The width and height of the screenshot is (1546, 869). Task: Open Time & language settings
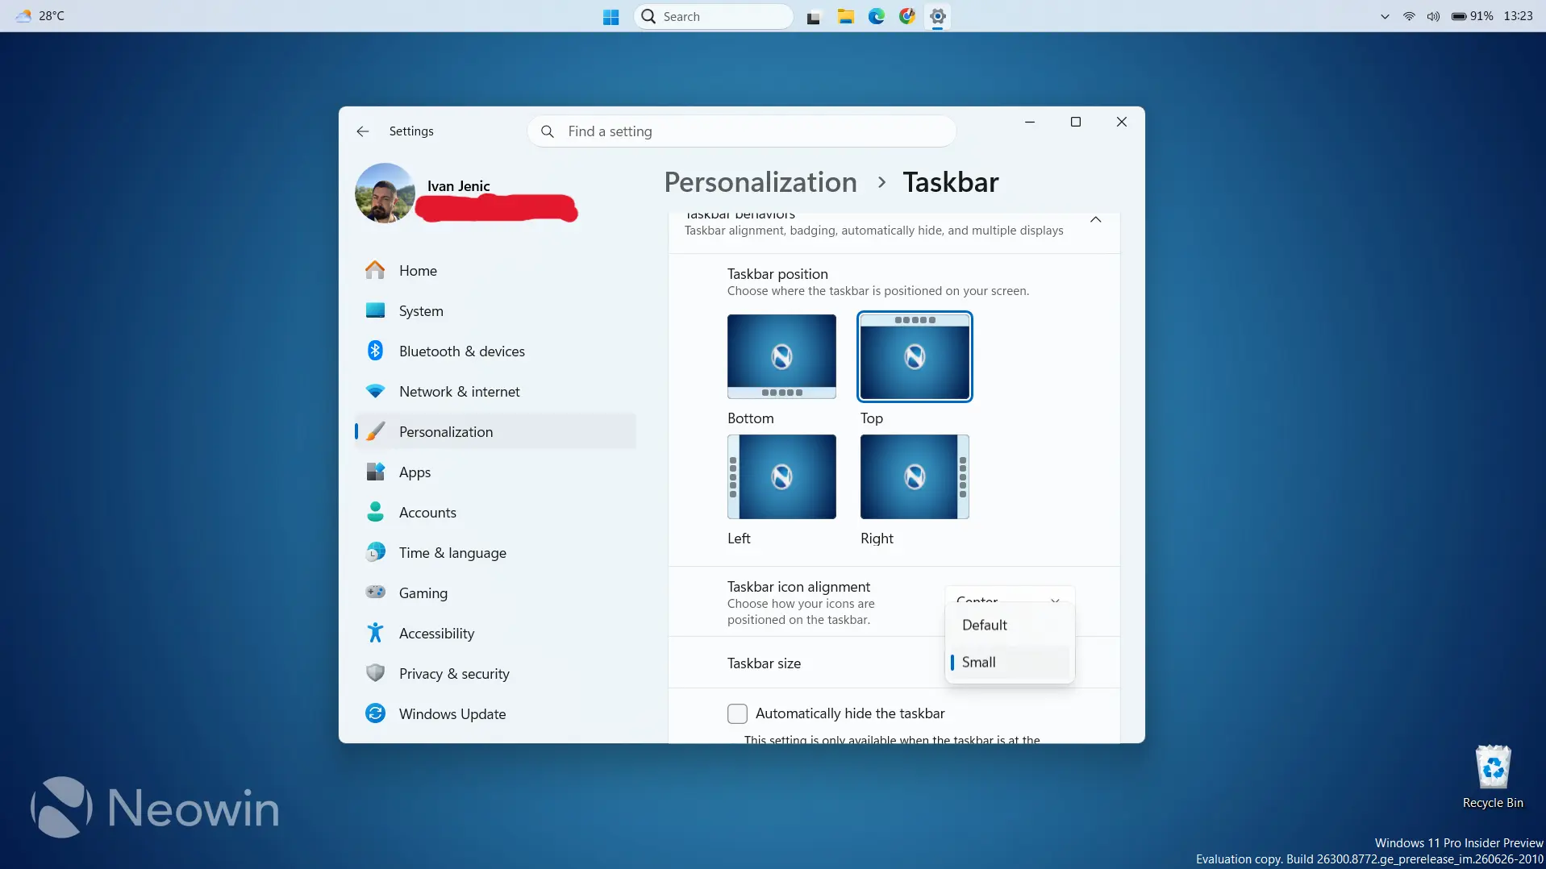pos(495,553)
